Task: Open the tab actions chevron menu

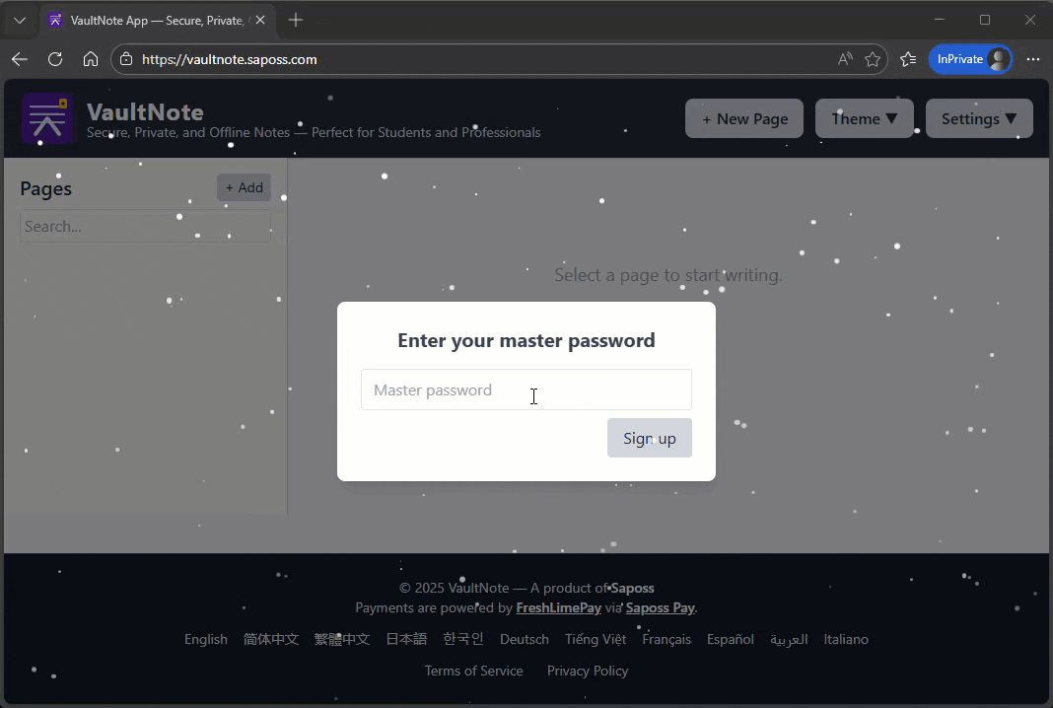Action: [x=20, y=20]
